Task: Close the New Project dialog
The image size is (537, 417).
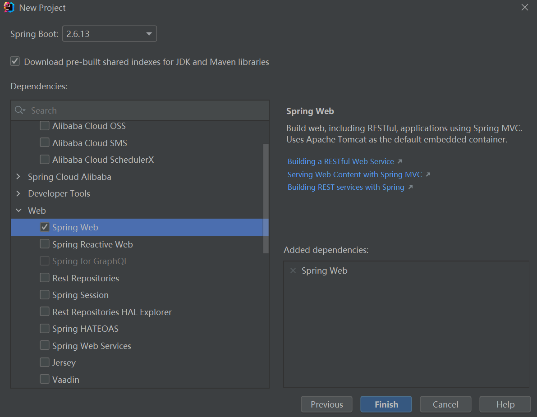Action: (x=525, y=7)
